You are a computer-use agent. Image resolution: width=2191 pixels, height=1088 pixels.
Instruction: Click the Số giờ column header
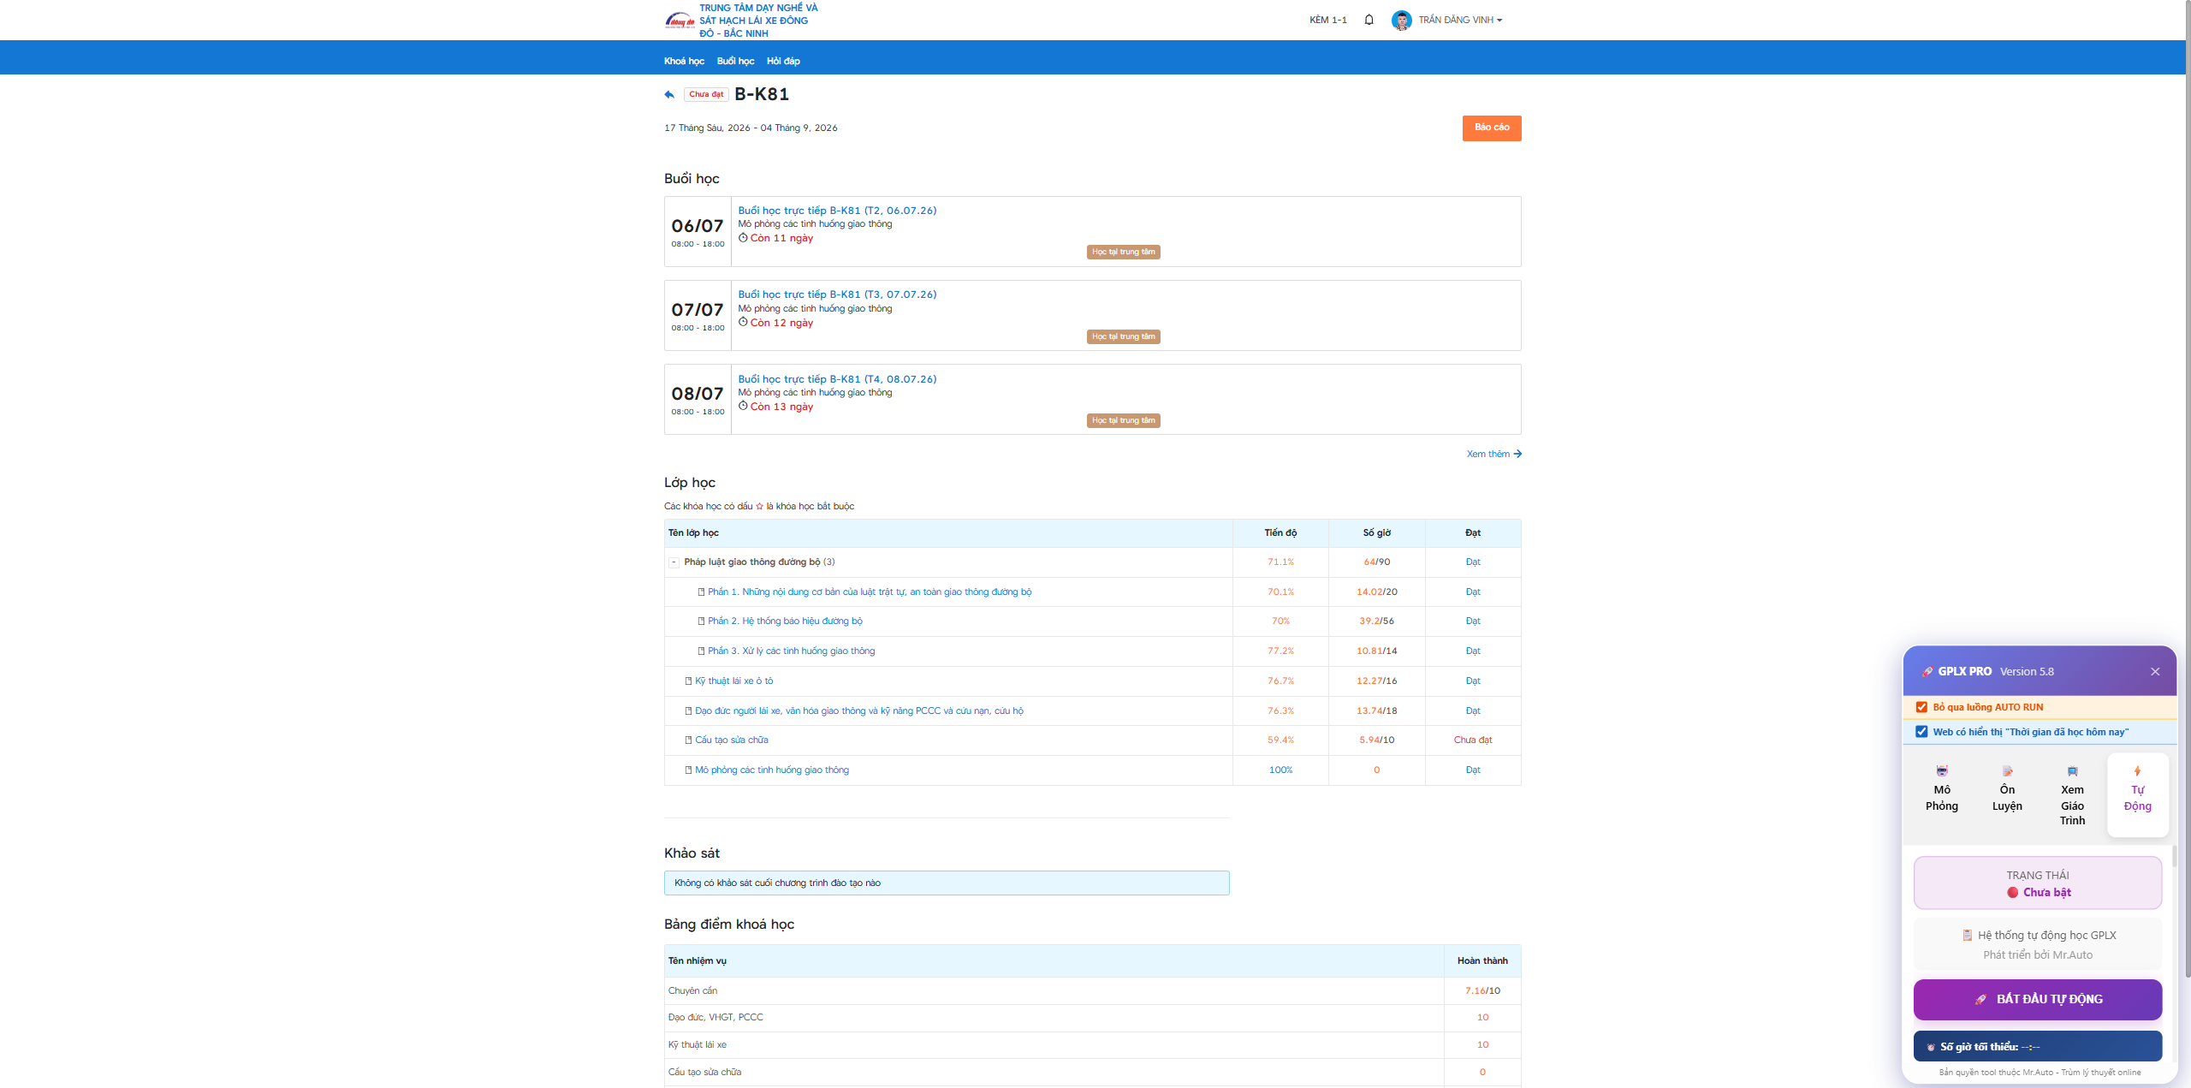(1376, 532)
